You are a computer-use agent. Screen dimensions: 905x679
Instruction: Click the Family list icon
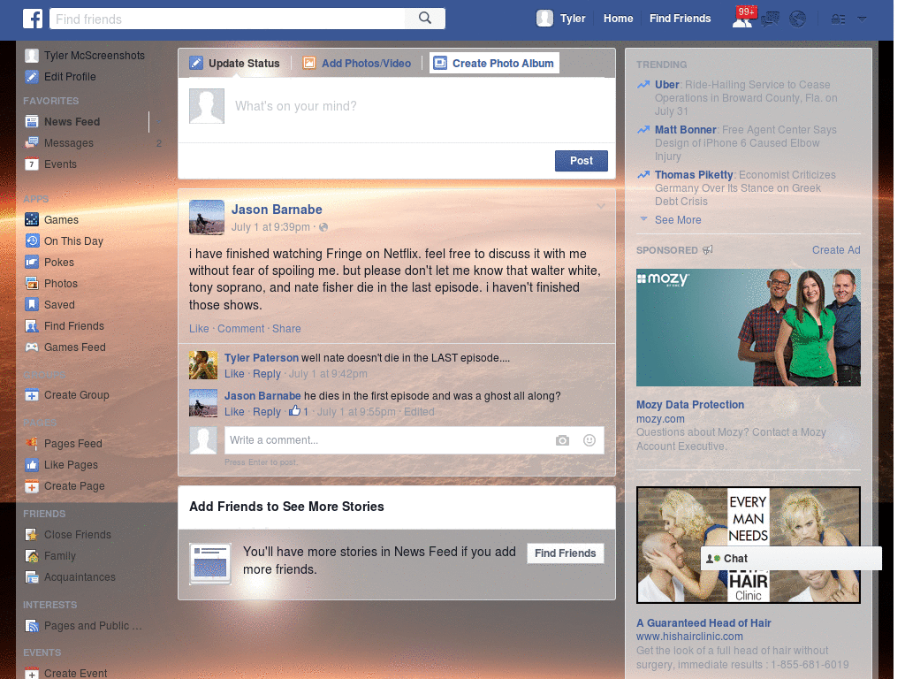(32, 556)
